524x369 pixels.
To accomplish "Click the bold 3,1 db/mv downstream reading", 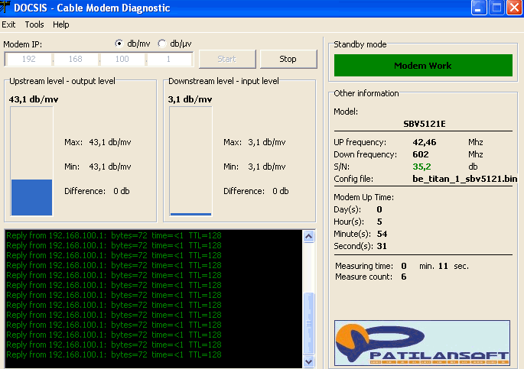I will [x=190, y=99].
